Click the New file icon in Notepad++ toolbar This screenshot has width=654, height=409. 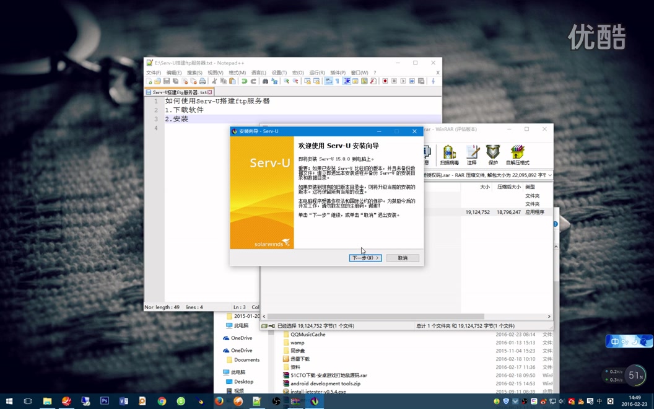point(149,81)
